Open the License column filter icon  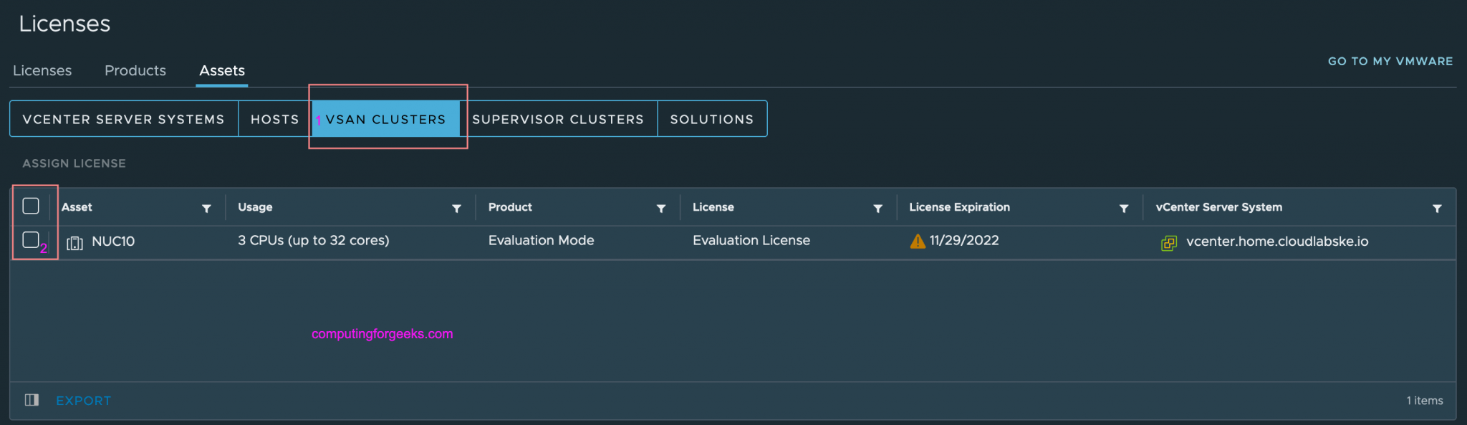pyautogui.click(x=877, y=209)
